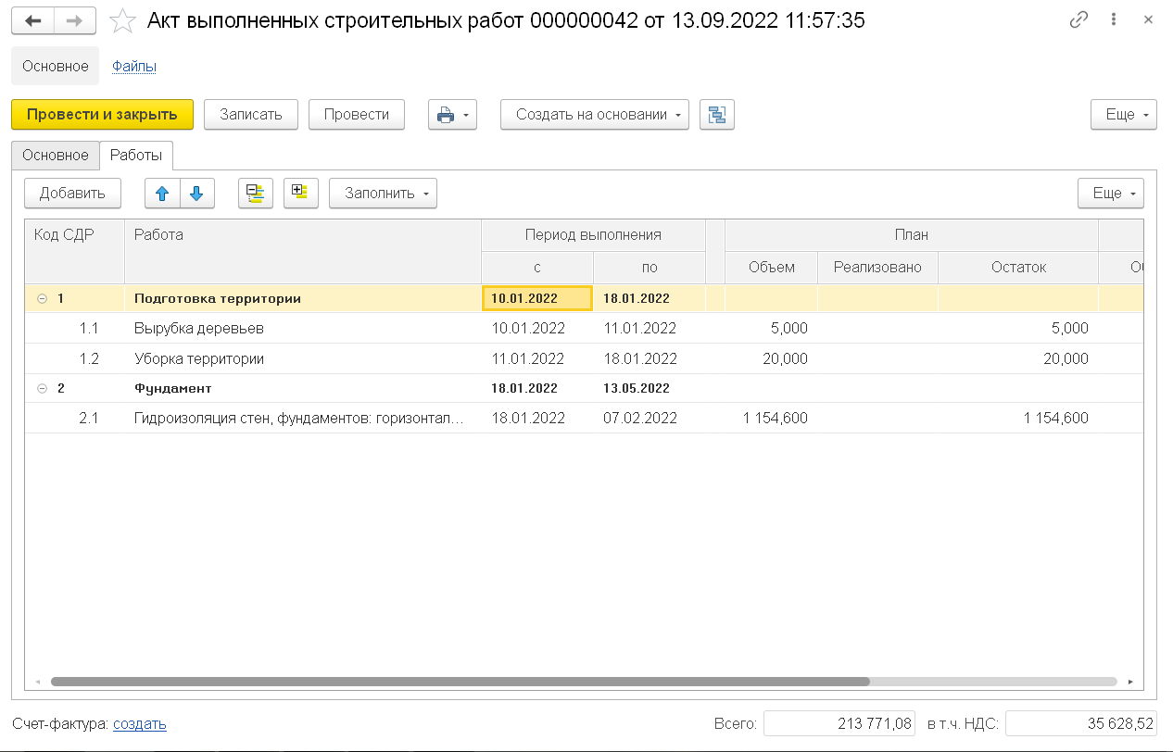Switch to the Основное tab
The image size is (1173, 752).
[x=56, y=156]
